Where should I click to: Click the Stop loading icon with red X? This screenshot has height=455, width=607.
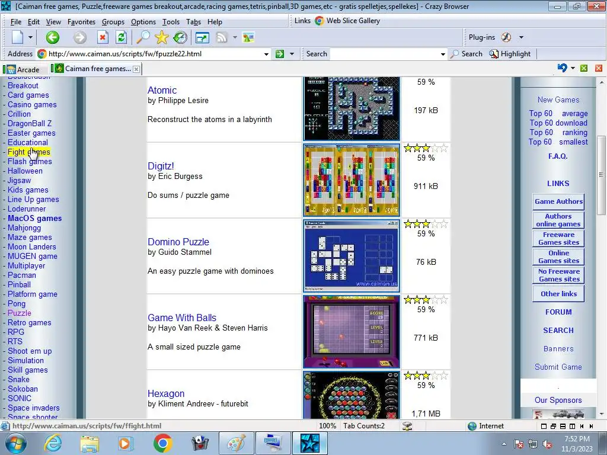[x=102, y=37]
